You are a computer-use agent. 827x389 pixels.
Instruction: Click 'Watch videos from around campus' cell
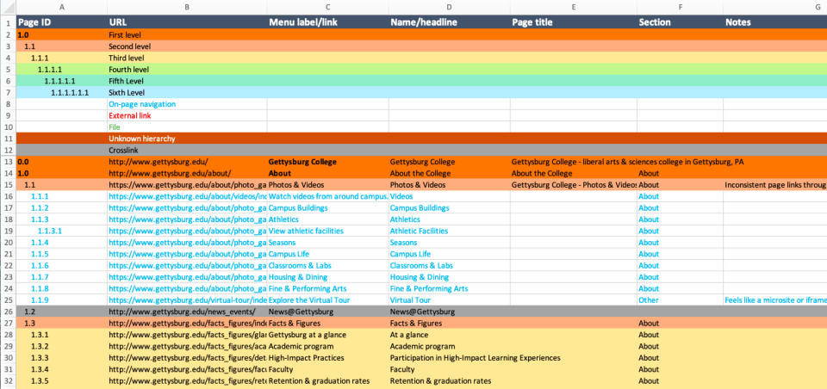[328, 196]
